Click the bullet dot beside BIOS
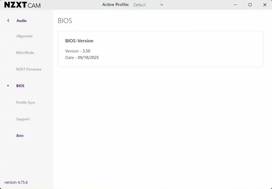This screenshot has height=189, width=272. click(8, 86)
